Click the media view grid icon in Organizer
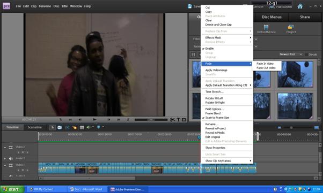This screenshot has height=193, width=323. (193, 55)
